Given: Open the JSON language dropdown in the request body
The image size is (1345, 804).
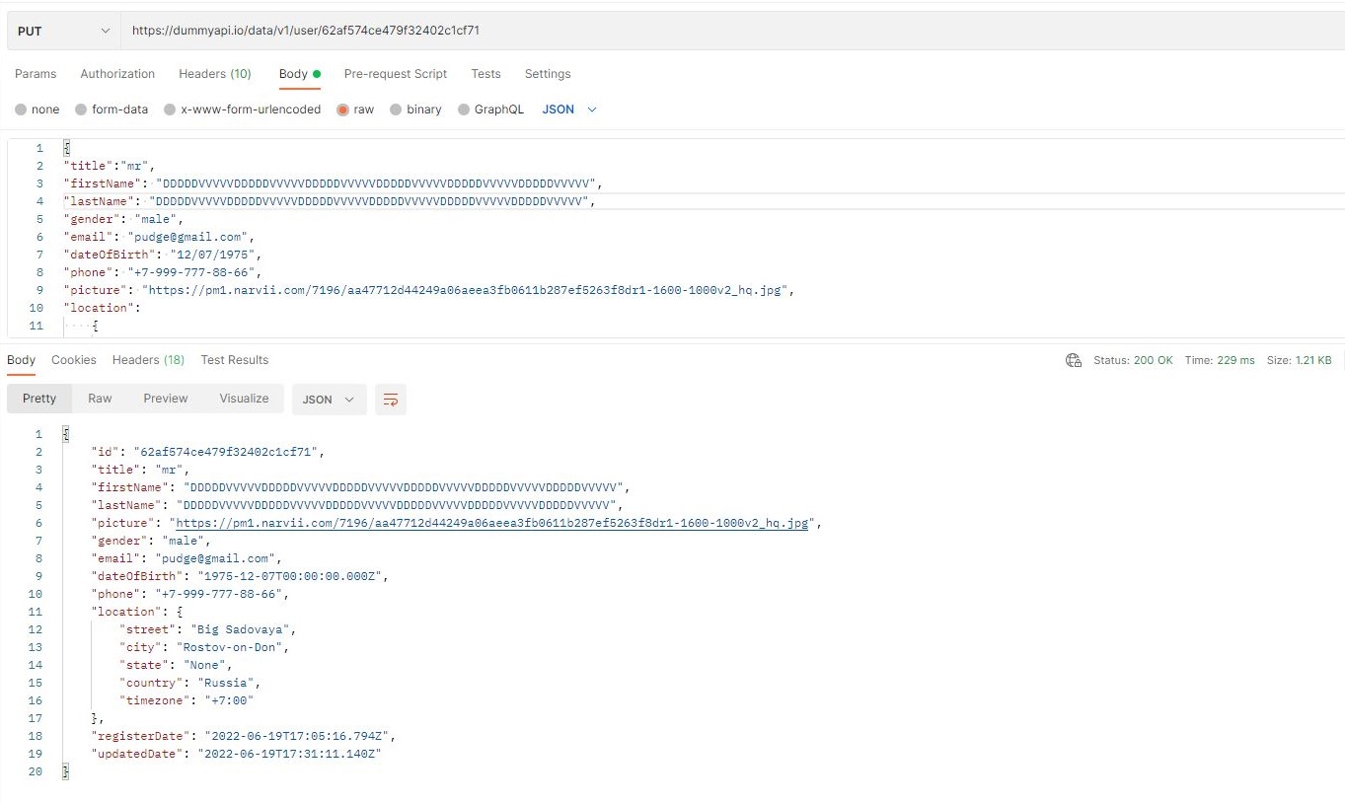Looking at the screenshot, I should 569,110.
